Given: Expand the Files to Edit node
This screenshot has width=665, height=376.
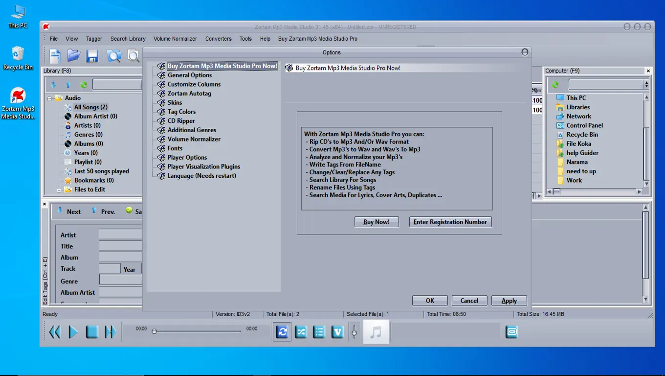Looking at the screenshot, I should pos(59,190).
